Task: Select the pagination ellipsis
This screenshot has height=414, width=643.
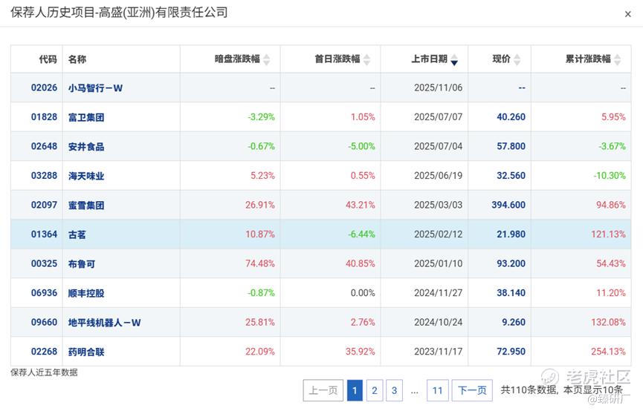Action: (x=415, y=392)
